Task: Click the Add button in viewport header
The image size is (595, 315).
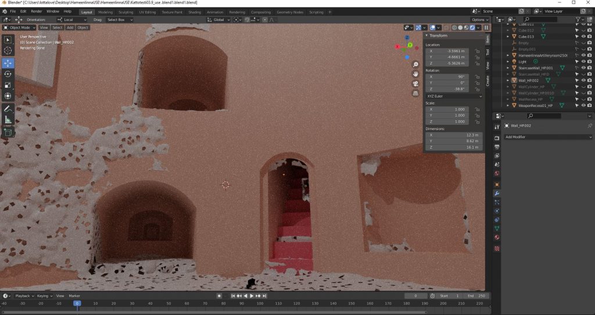Action: [x=70, y=27]
